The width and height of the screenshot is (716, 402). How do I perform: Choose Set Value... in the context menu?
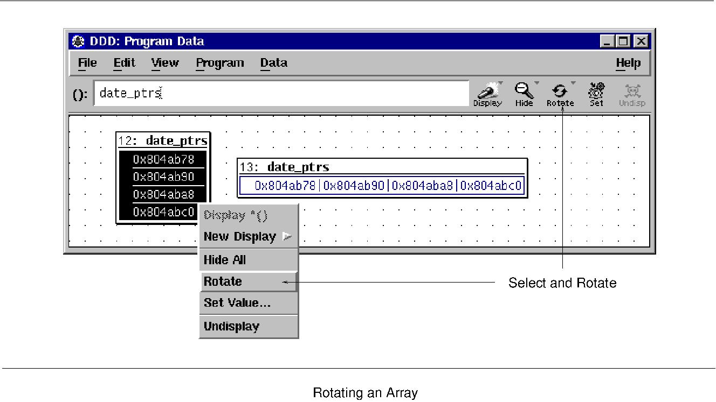[x=248, y=303]
